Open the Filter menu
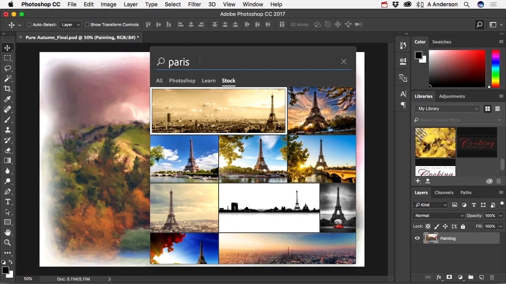Image resolution: width=506 pixels, height=284 pixels. coord(194,4)
